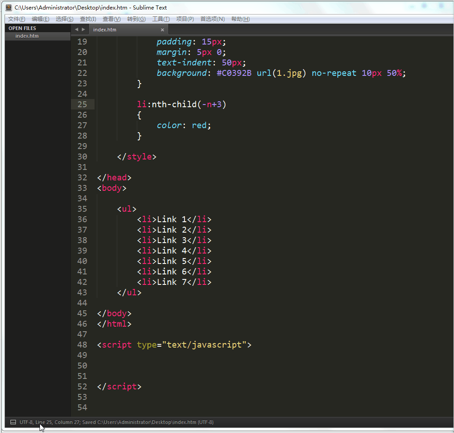
Task: Toggle the side bar icon in status bar
Action: point(13,422)
